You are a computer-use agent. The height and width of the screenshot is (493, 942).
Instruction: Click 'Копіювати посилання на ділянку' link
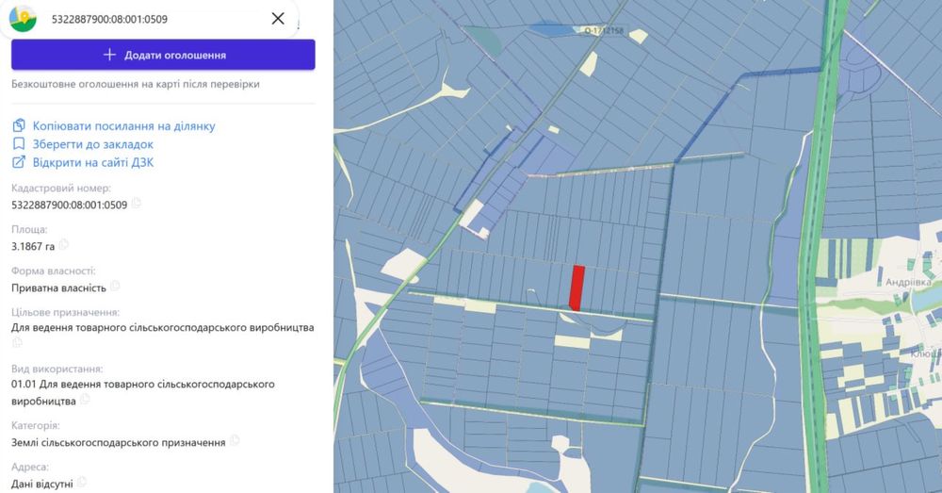[123, 126]
